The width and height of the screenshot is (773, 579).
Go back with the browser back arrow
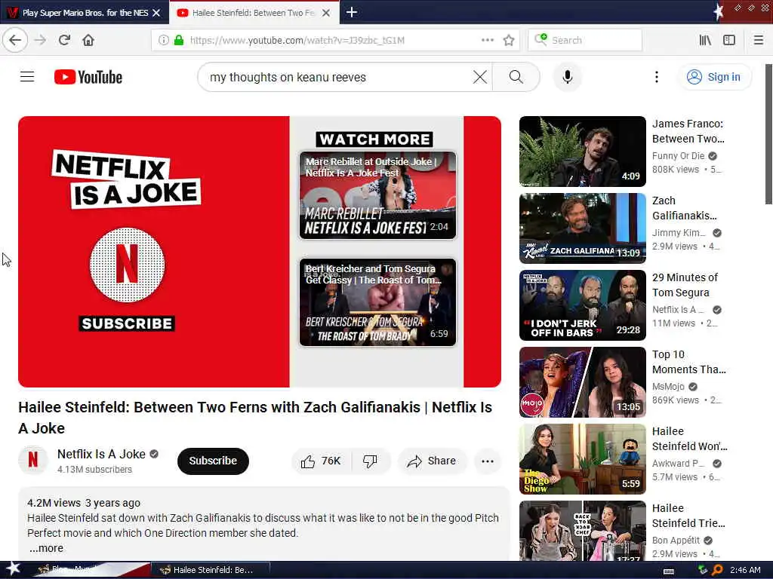pos(15,40)
